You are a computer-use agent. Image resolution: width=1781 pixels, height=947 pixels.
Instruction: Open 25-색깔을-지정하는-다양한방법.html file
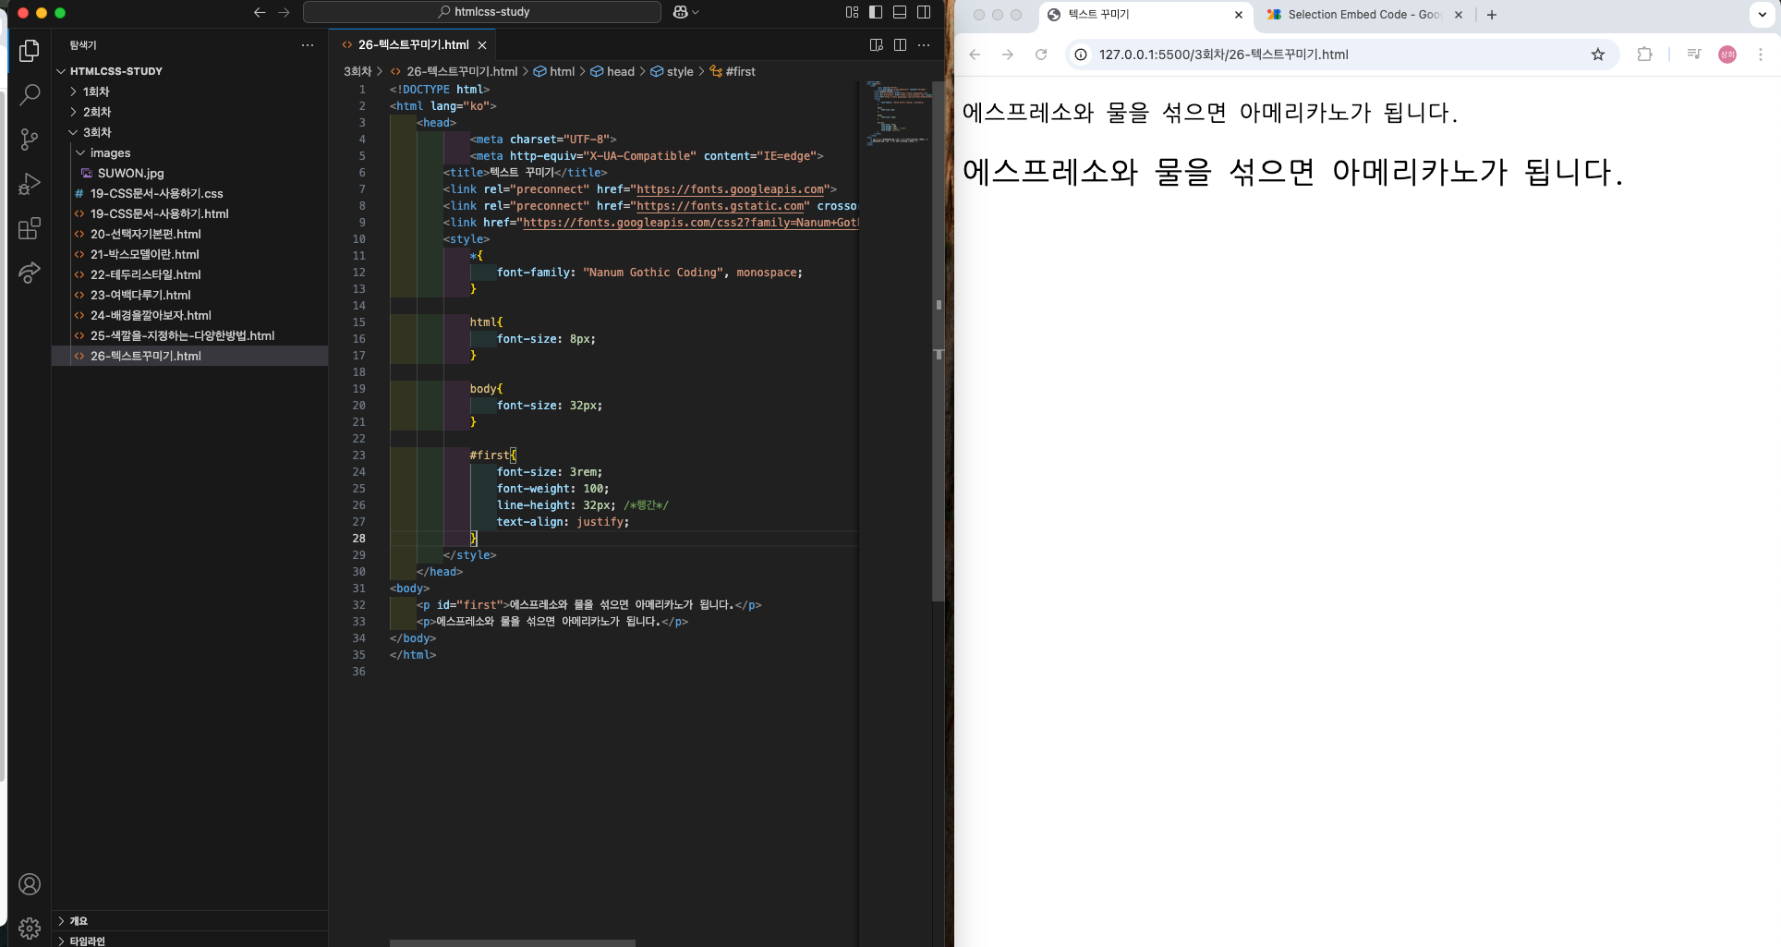190,335
